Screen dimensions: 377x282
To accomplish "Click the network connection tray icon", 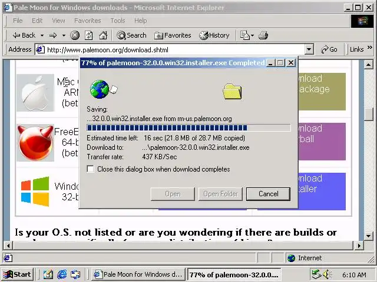I will pos(316,274).
